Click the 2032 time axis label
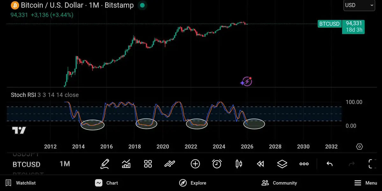 click(331, 147)
